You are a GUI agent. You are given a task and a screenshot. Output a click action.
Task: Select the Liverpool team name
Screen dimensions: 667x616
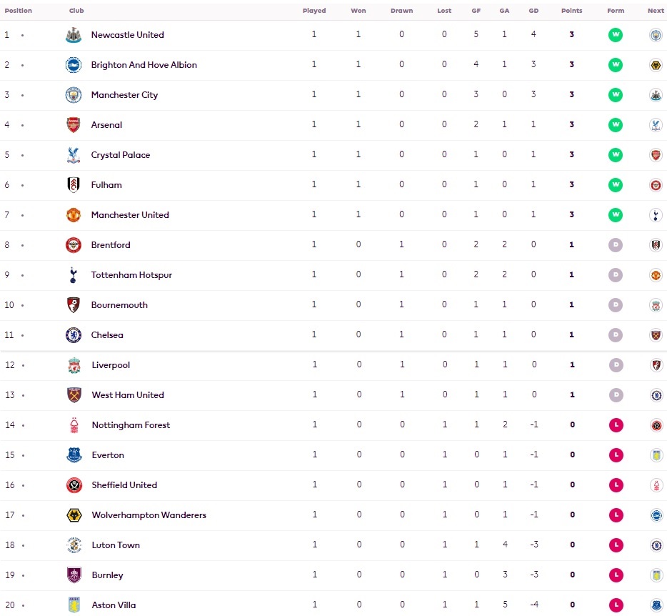click(x=111, y=365)
